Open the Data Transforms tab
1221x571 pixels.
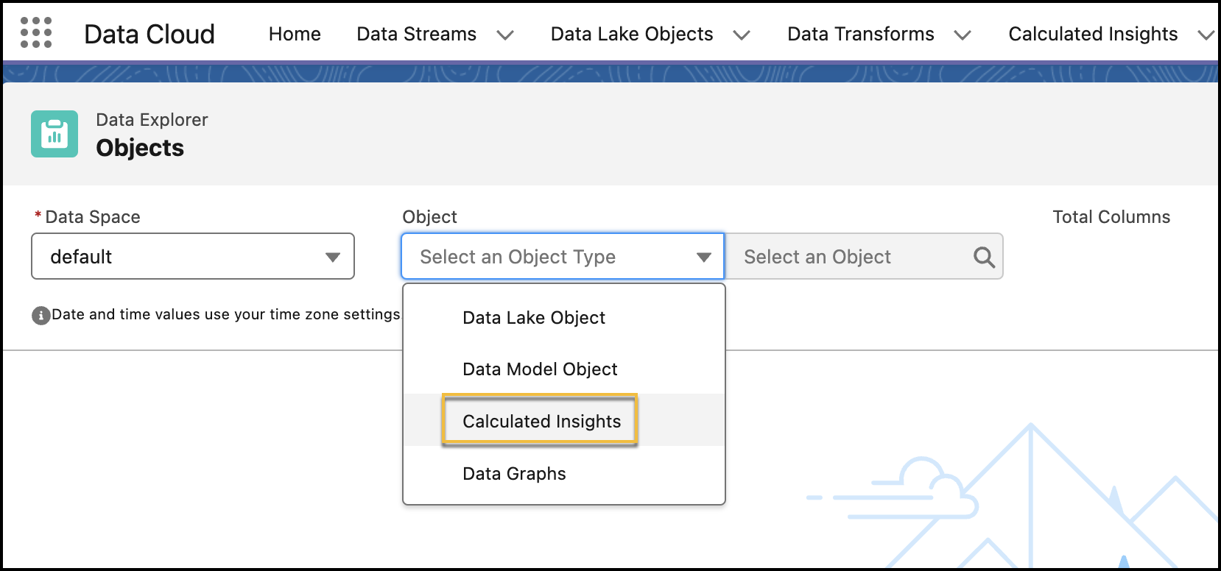(861, 34)
